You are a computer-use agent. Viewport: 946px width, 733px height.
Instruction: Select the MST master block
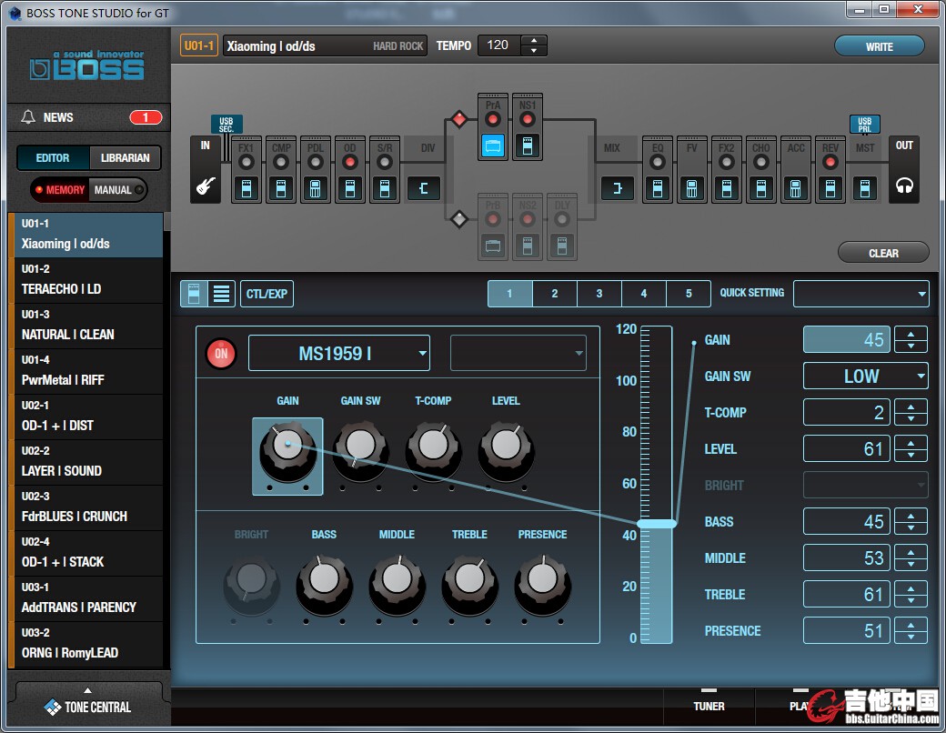pos(864,169)
